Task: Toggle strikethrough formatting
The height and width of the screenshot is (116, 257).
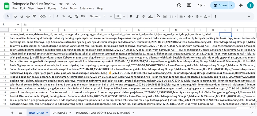Action: [143, 16]
